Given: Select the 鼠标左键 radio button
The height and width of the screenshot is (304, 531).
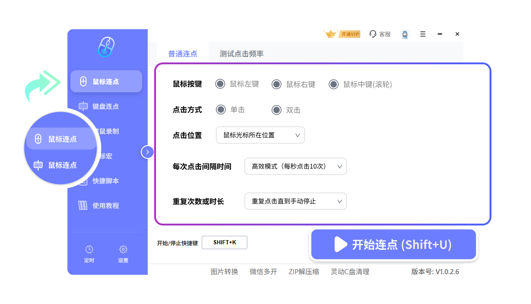Looking at the screenshot, I should tap(220, 84).
